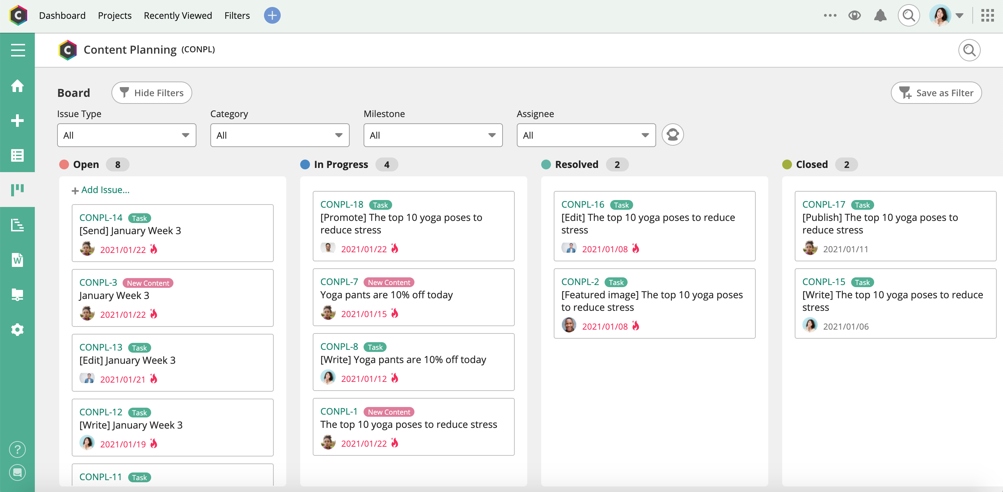Click the title text Yoga pants are 10% off today on CONPL-7
This screenshot has height=492, width=1003.
pyautogui.click(x=387, y=295)
